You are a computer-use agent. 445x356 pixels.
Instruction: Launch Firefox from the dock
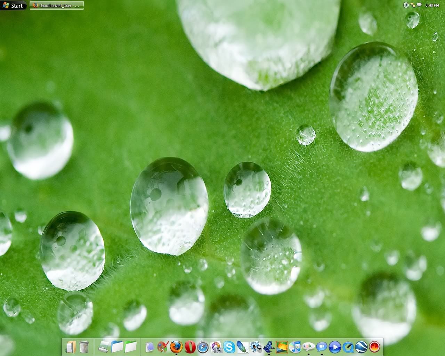176,347
